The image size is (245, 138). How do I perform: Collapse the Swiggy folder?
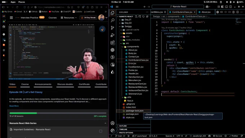(134, 26)
